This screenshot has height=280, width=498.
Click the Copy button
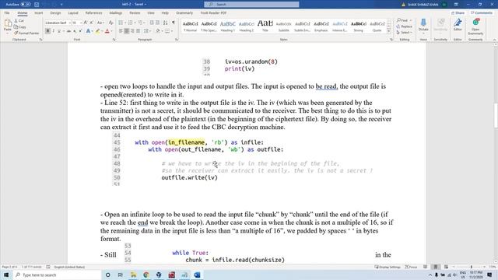[19, 27]
